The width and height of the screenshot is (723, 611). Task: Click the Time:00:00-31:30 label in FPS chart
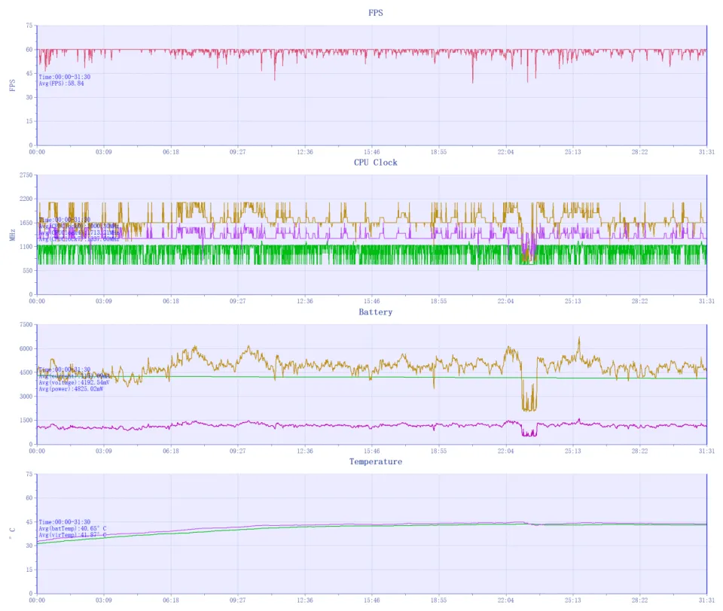pos(65,77)
